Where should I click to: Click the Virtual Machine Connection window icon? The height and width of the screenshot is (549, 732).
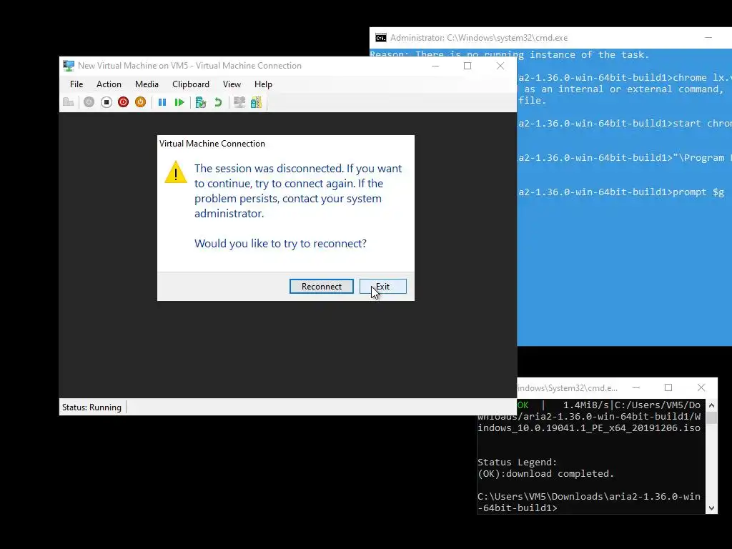[69, 66]
